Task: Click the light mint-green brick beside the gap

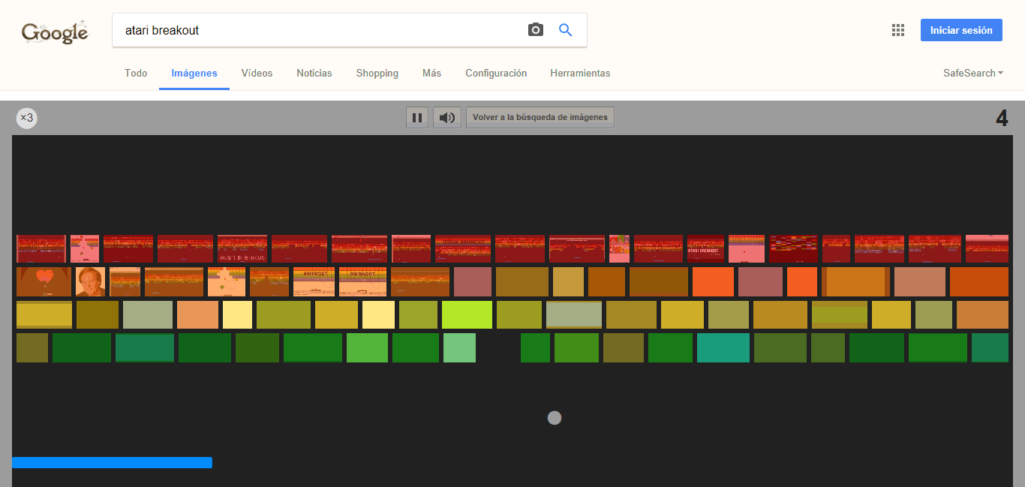Action: pos(459,348)
